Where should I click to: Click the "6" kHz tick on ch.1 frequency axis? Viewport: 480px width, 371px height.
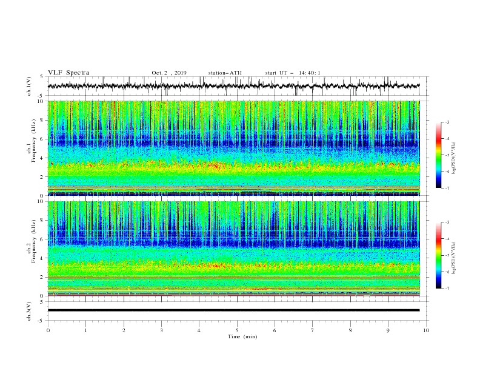click(42, 139)
